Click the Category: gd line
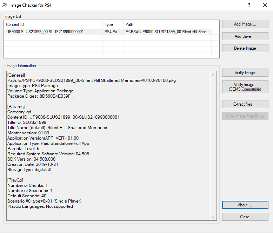 click(x=19, y=112)
